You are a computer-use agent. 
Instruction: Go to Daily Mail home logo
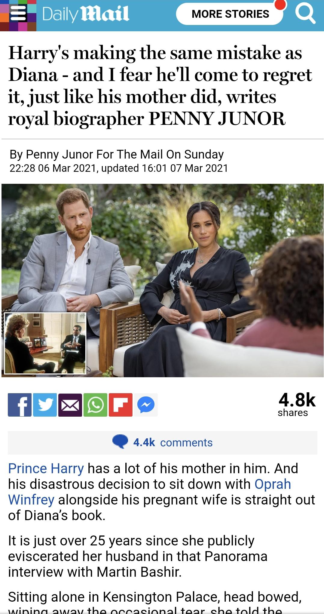[x=86, y=14]
